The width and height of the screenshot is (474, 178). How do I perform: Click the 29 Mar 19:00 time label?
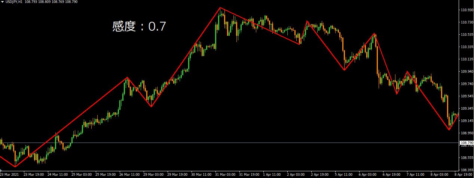(177, 175)
